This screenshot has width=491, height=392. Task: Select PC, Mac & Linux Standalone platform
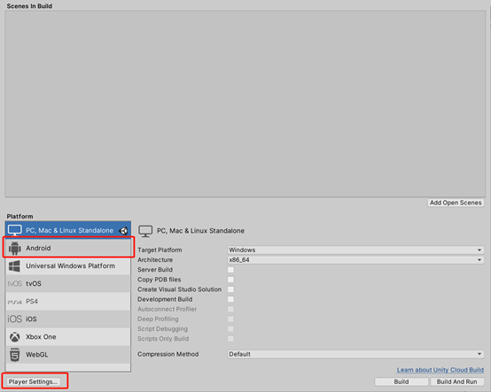(x=68, y=230)
